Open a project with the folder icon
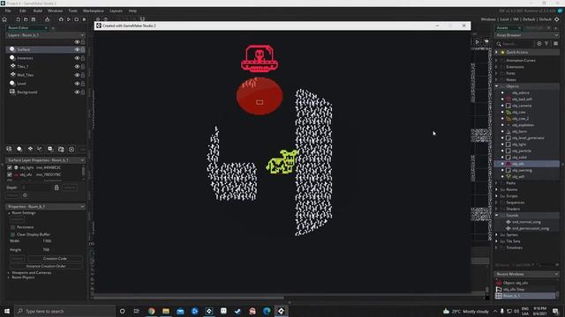 [x=26, y=19]
